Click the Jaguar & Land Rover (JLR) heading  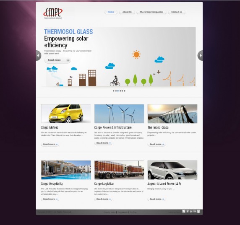pos(164,184)
